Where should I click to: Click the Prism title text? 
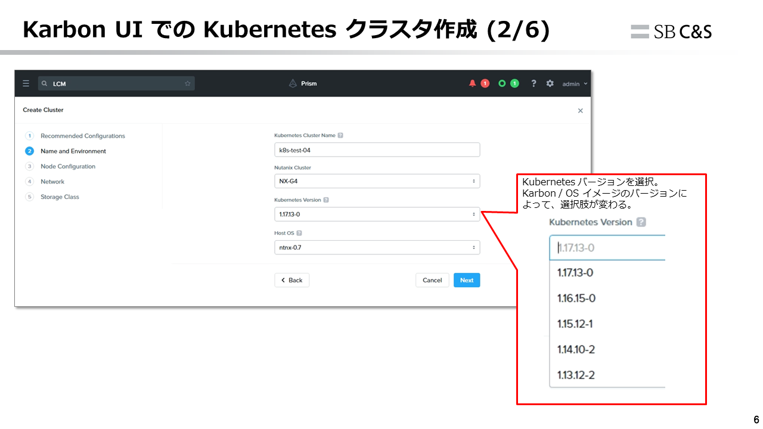point(309,83)
